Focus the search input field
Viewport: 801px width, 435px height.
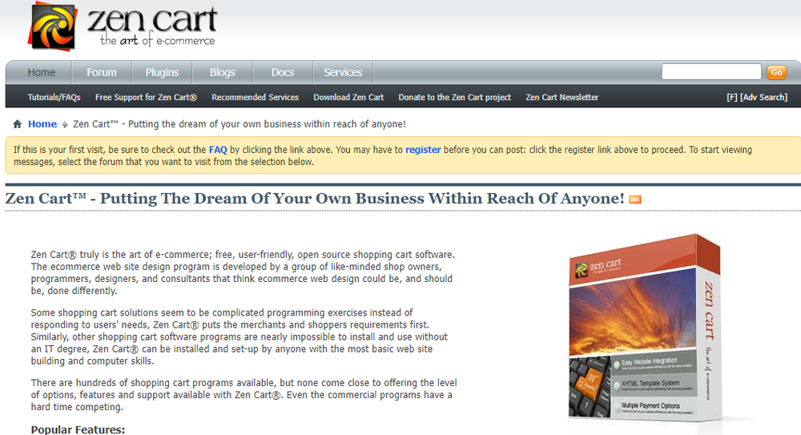tap(711, 72)
